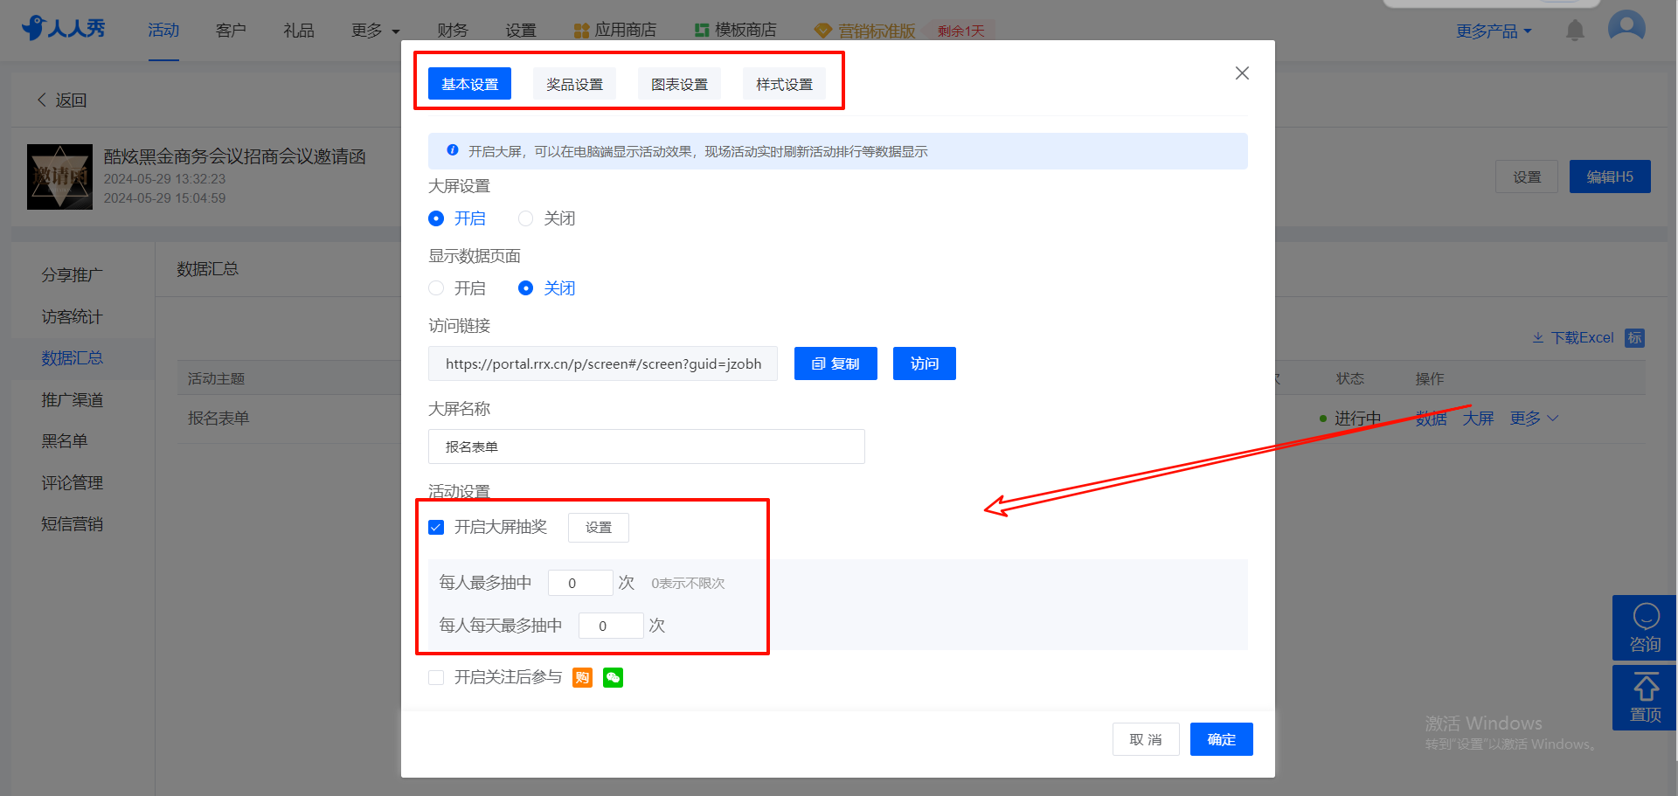Click the 营销标准版 diamond badge
The height and width of the screenshot is (796, 1678).
click(x=864, y=31)
